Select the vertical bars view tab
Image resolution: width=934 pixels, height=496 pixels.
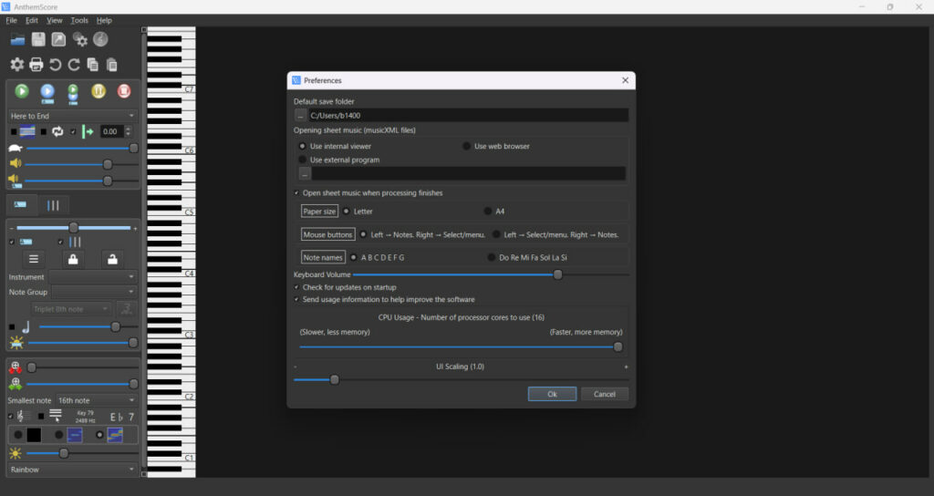(x=53, y=205)
